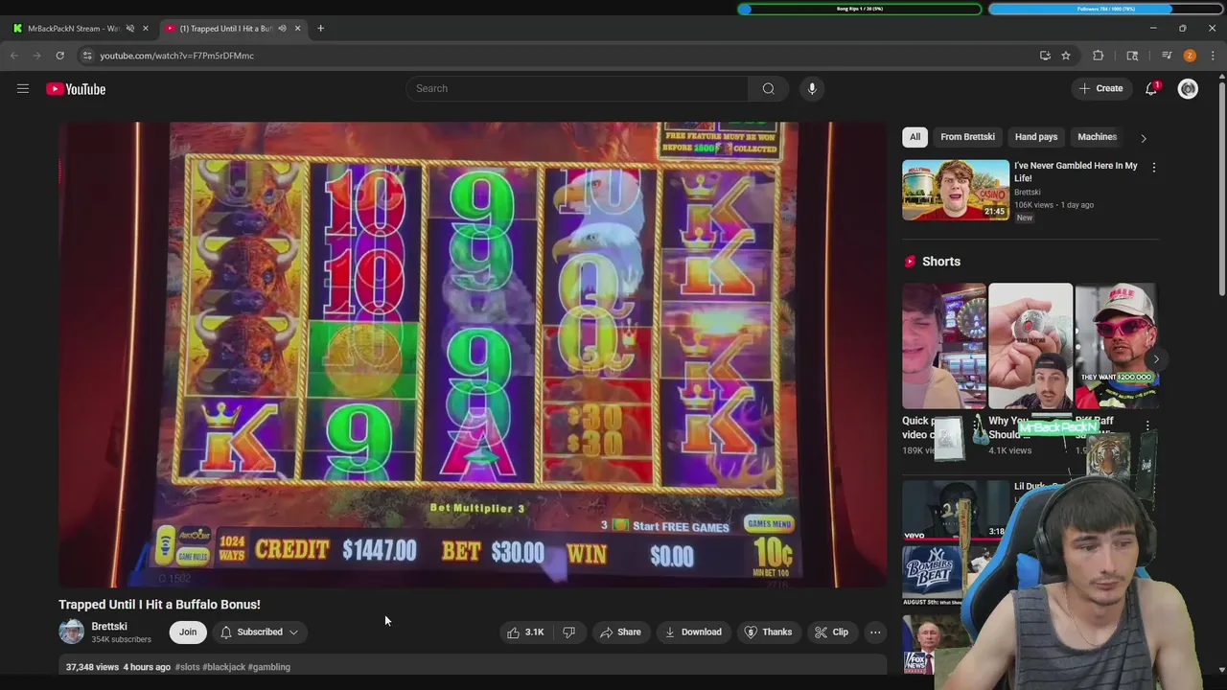This screenshot has height=690, width=1227.
Task: Open options for 'I've Never Gambled Here' video
Action: pyautogui.click(x=1153, y=167)
